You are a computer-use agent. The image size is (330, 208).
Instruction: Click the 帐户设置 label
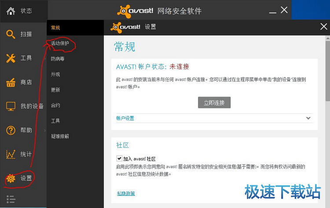[125, 118]
